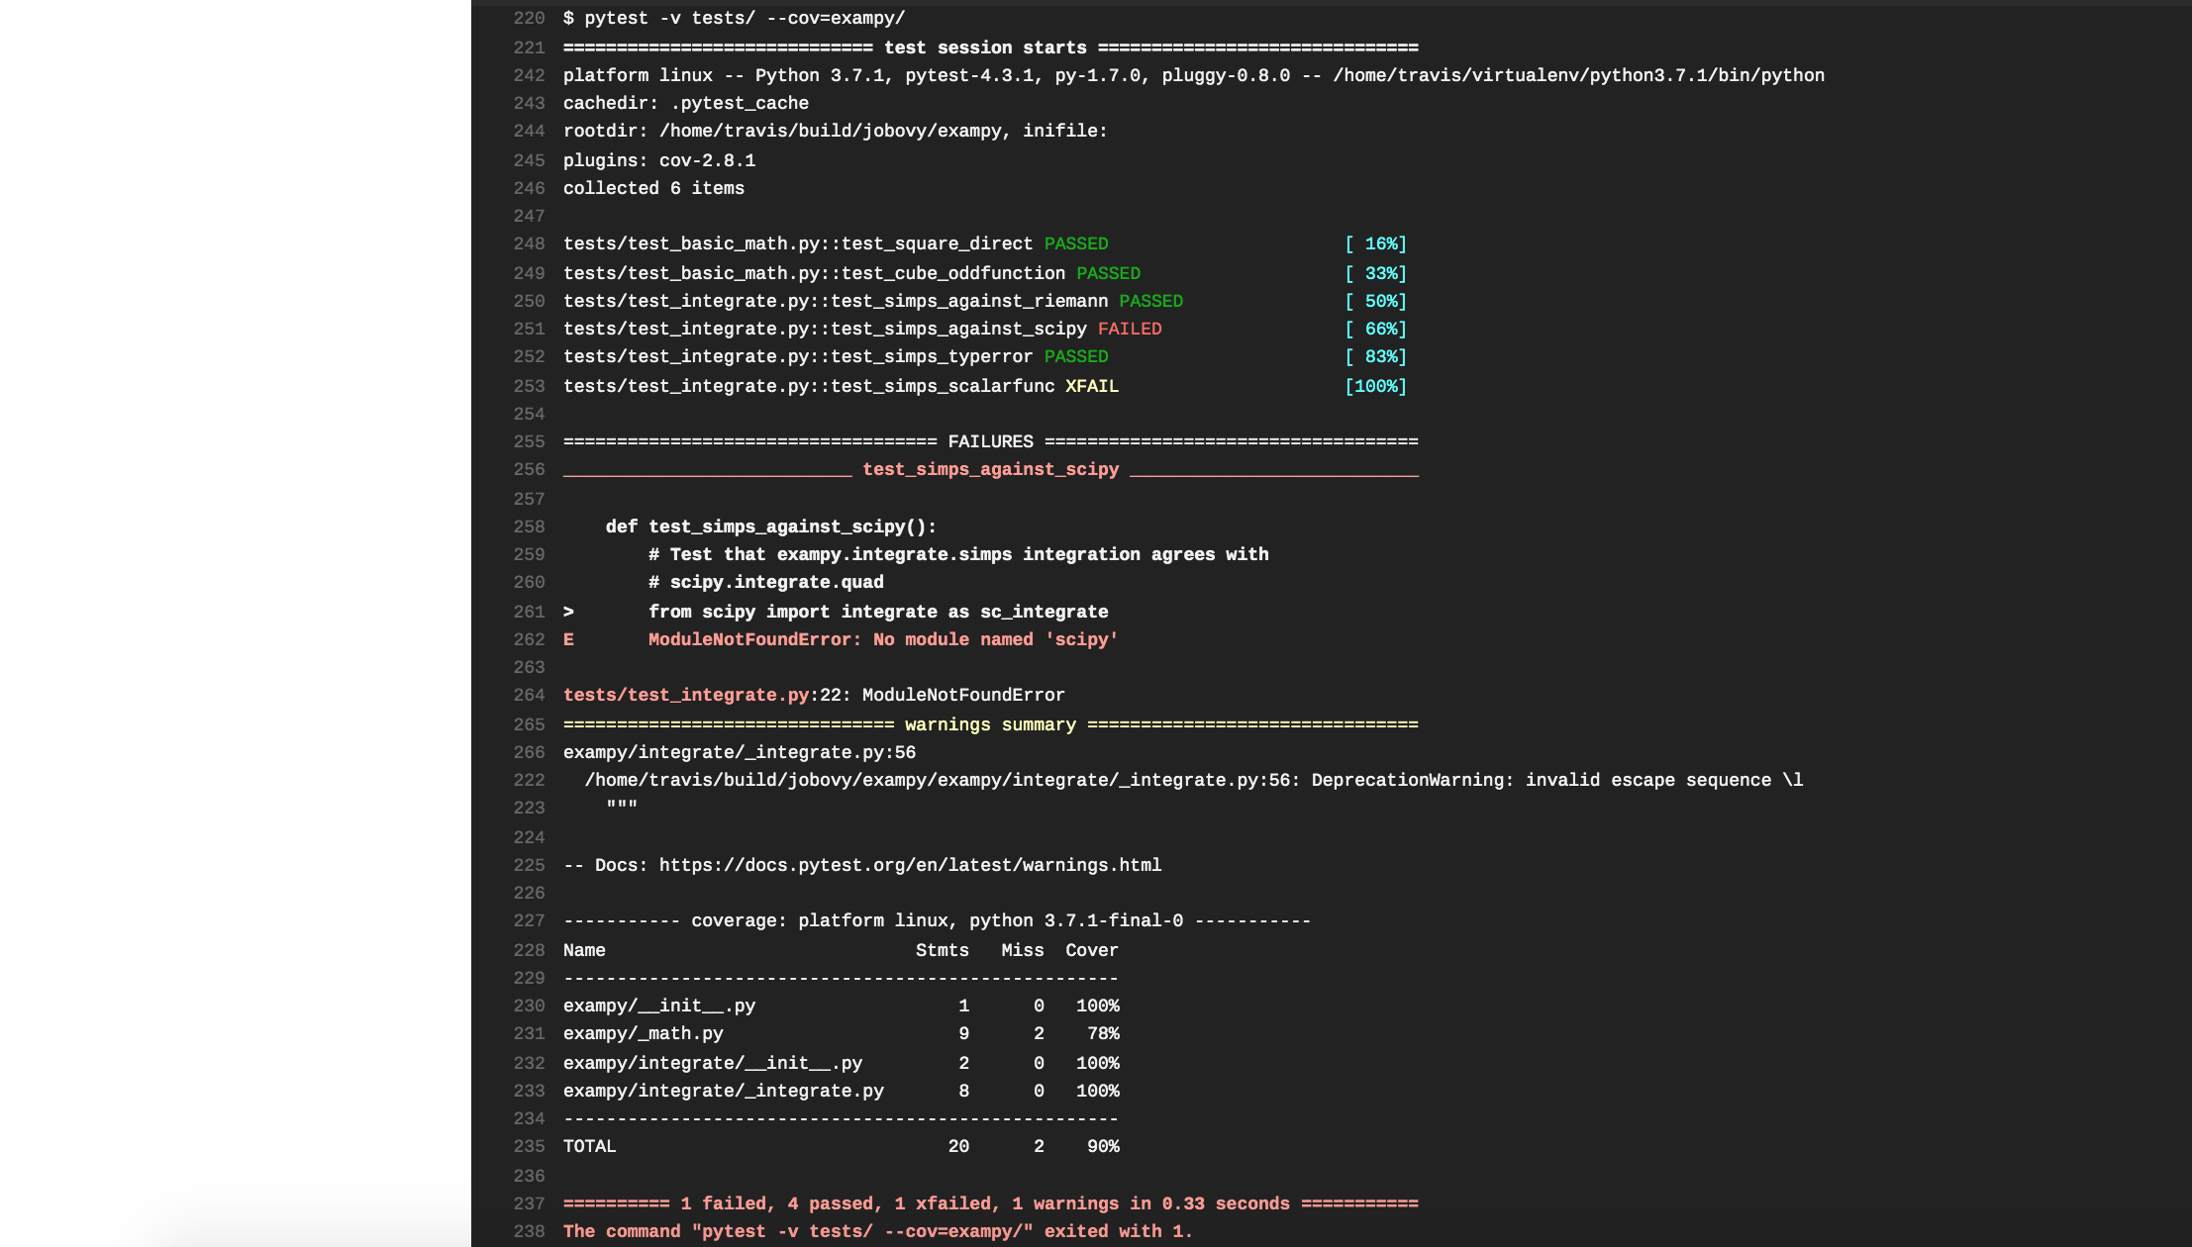Click the 100% progress marker for last test
Image resolution: width=2192 pixels, height=1247 pixels.
click(x=1375, y=386)
